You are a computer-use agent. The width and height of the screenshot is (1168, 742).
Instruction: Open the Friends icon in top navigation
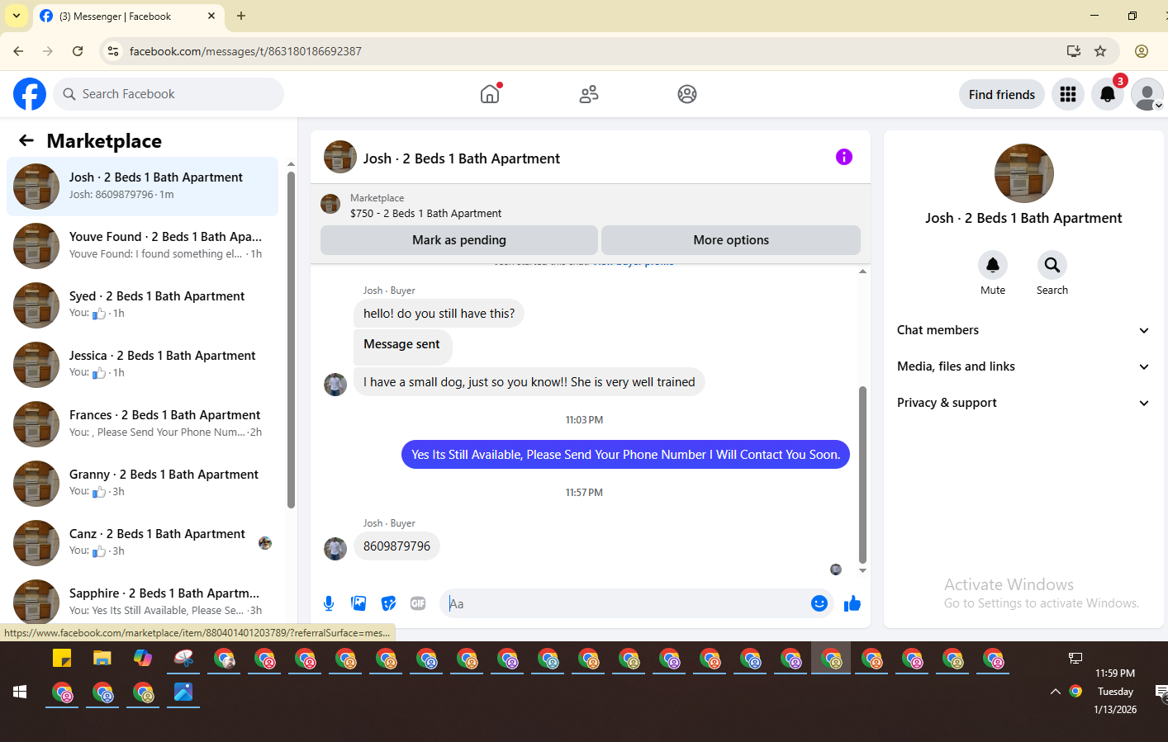click(x=589, y=94)
